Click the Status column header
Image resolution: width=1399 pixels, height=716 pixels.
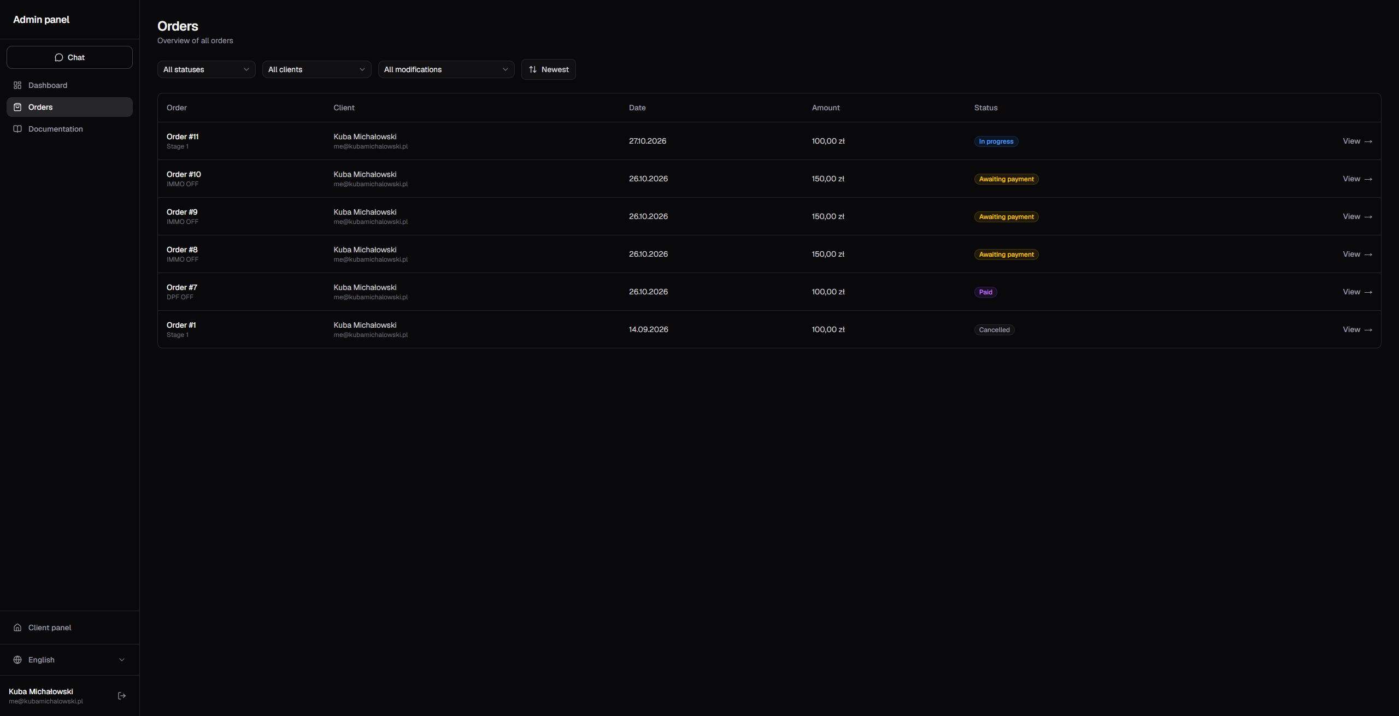(986, 108)
